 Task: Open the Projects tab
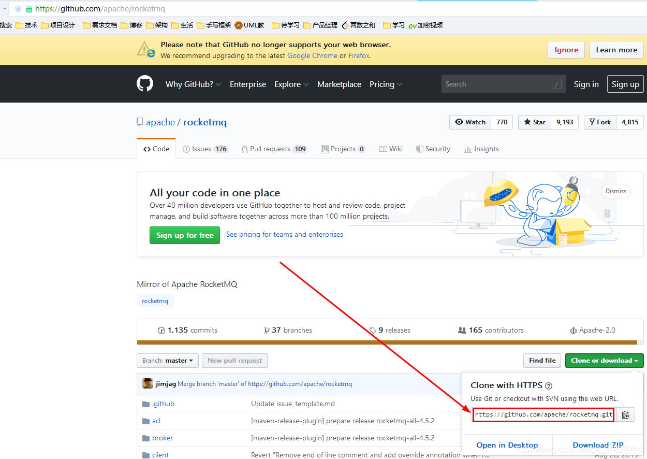(x=343, y=149)
